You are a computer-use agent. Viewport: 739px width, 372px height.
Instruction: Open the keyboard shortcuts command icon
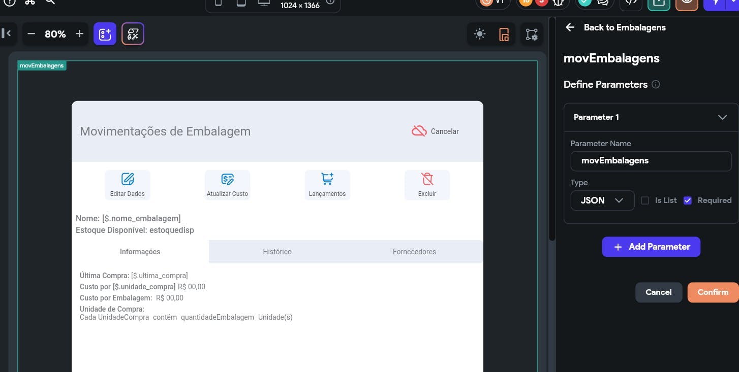pyautogui.click(x=30, y=2)
